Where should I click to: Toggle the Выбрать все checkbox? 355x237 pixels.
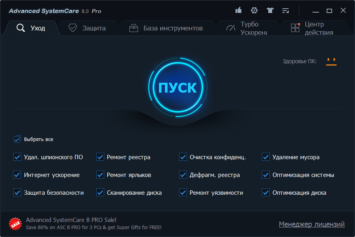click(x=17, y=139)
